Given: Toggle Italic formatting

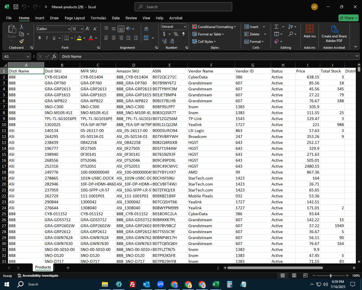Looking at the screenshot, I should pyautogui.click(x=47, y=38).
